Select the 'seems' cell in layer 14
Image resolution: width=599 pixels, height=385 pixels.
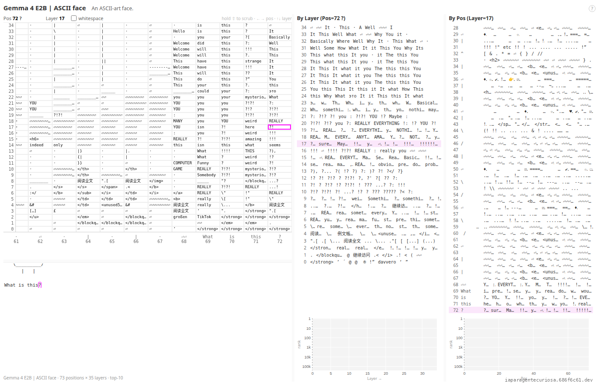pyautogui.click(x=279, y=145)
